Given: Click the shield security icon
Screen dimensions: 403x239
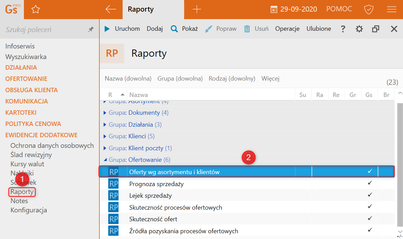Looking at the screenshot, I should 369,10.
